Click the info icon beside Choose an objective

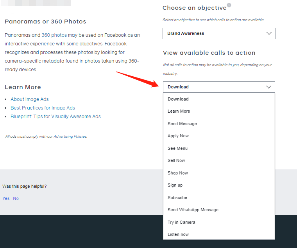click(x=229, y=5)
